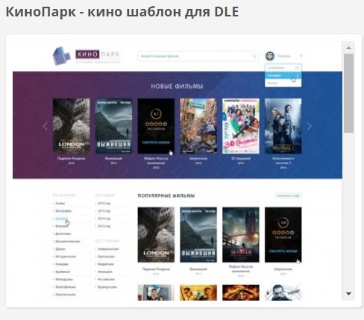
Task: Open London Has Fallen poster in popular films
Action: point(156,235)
